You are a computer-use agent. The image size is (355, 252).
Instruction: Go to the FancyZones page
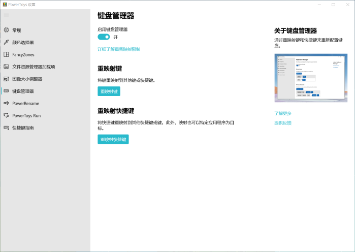point(45,54)
